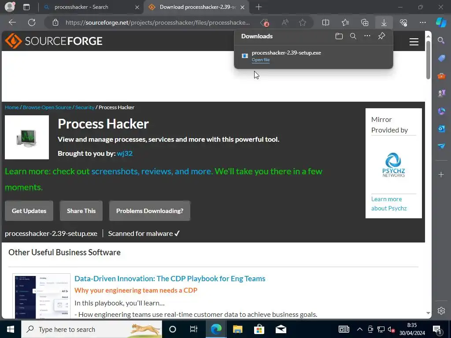
Task: Open Data-Driven Innovation CDP Playbook link
Action: 170,279
